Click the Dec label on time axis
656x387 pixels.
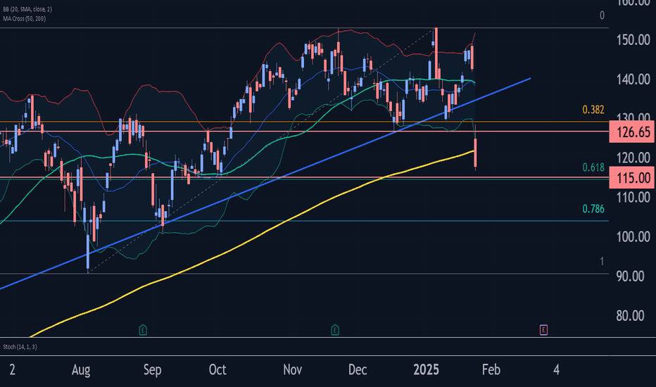coord(358,370)
